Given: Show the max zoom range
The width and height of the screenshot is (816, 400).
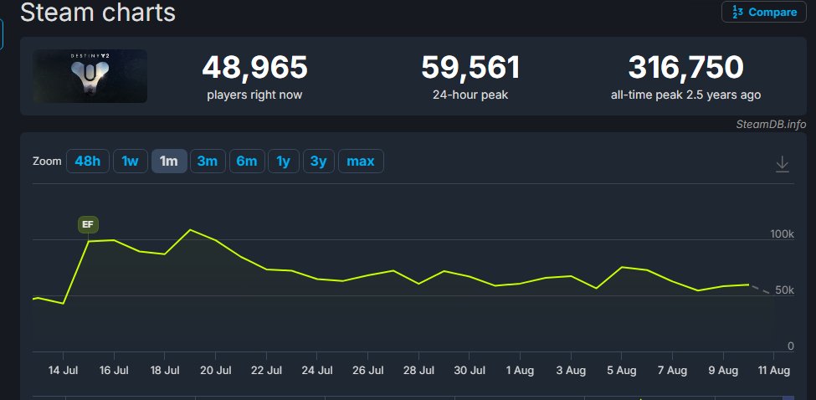Looking at the screenshot, I should pos(361,162).
